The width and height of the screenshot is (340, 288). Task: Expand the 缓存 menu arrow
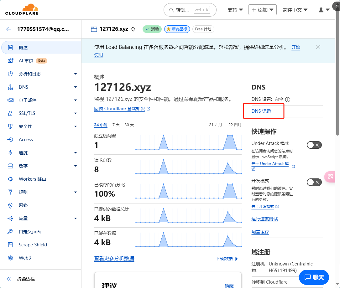point(76,166)
